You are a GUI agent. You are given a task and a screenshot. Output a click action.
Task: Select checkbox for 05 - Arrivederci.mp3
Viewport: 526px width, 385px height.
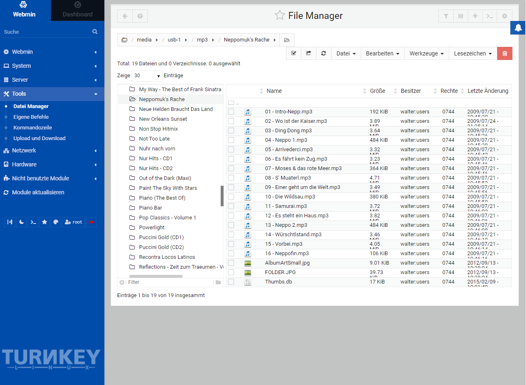tap(231, 150)
